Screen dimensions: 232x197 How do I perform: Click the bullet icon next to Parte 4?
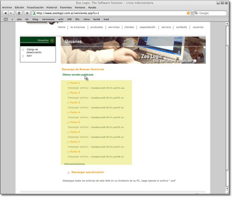pyautogui.click(x=68, y=112)
